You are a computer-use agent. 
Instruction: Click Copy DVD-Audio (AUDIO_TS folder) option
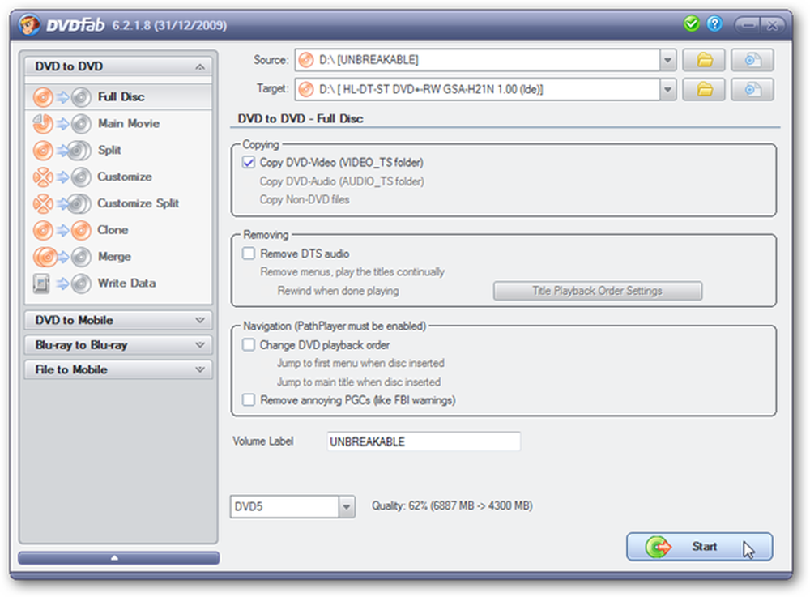point(342,181)
